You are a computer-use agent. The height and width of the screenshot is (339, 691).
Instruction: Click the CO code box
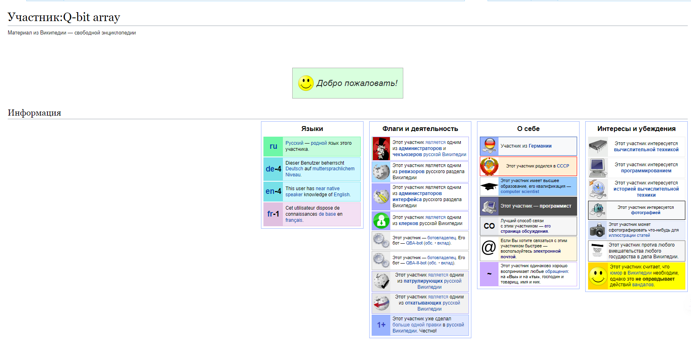[490, 226]
